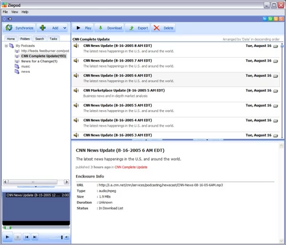
Task: Click the Play toolbar button
Action: pyautogui.click(x=83, y=28)
